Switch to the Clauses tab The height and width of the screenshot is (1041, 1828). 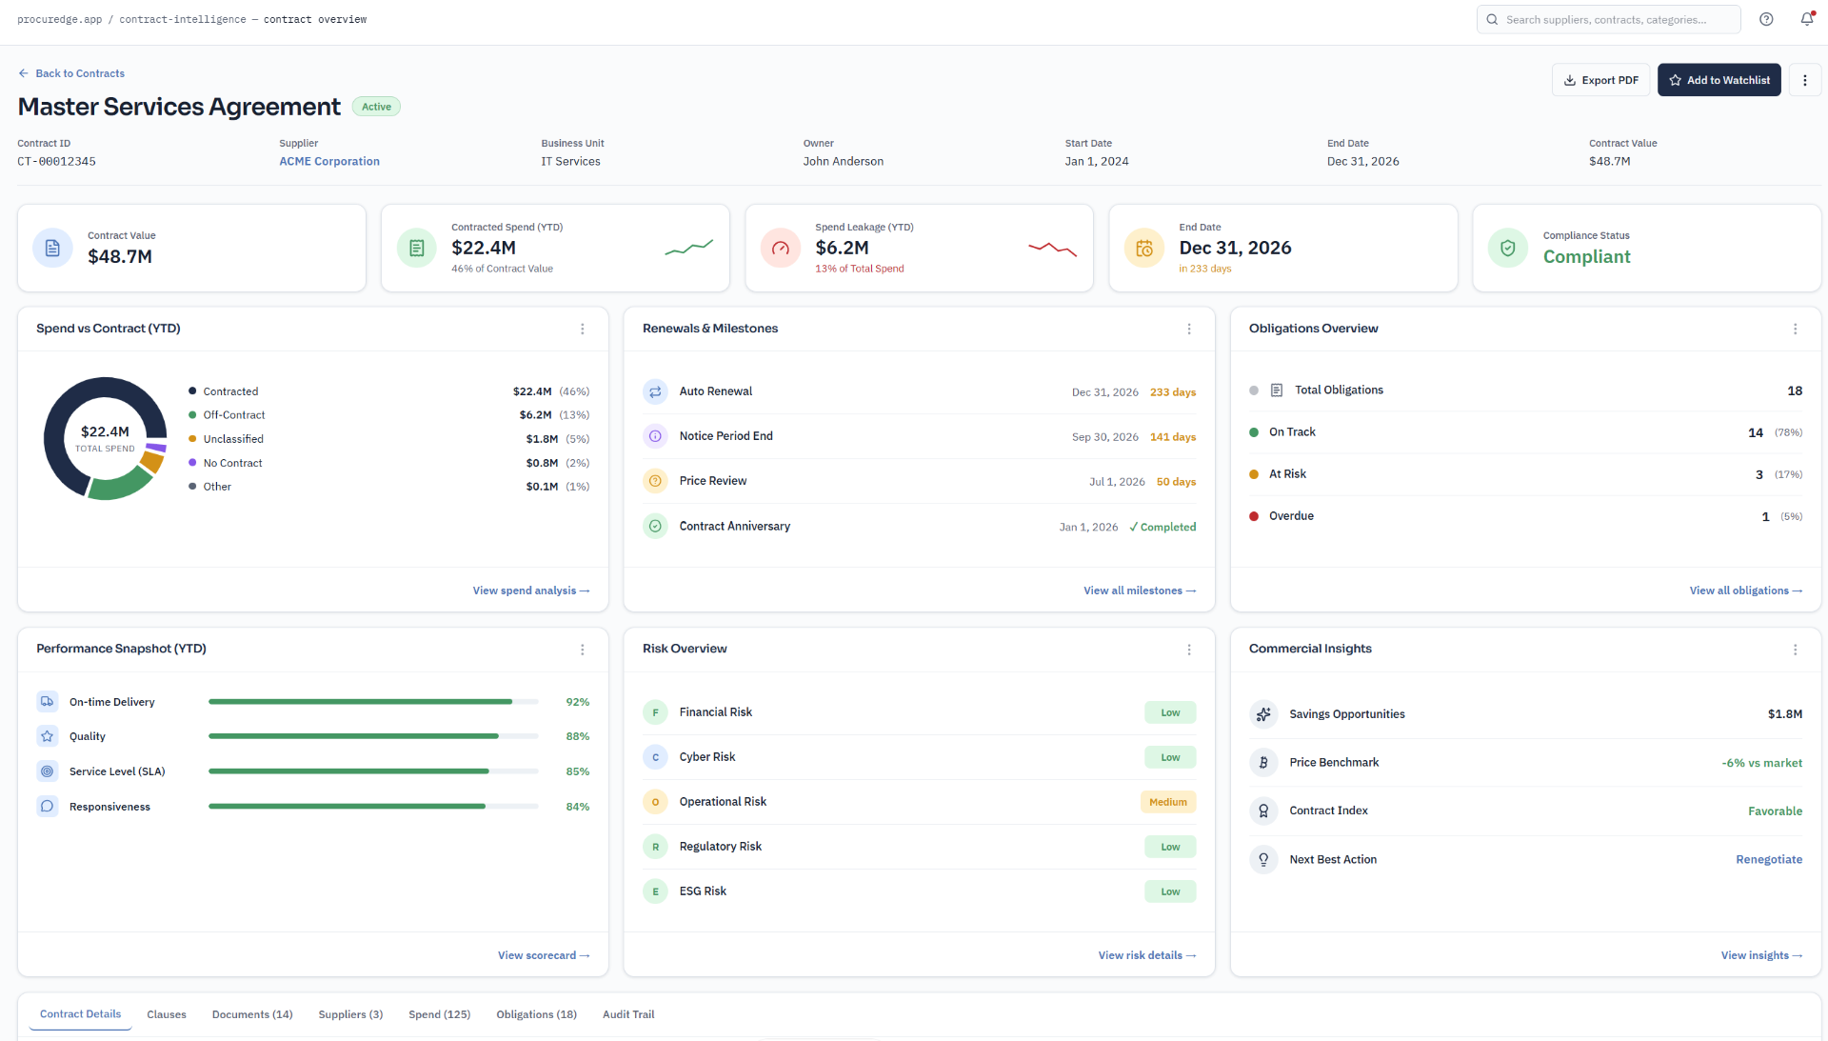167,1014
